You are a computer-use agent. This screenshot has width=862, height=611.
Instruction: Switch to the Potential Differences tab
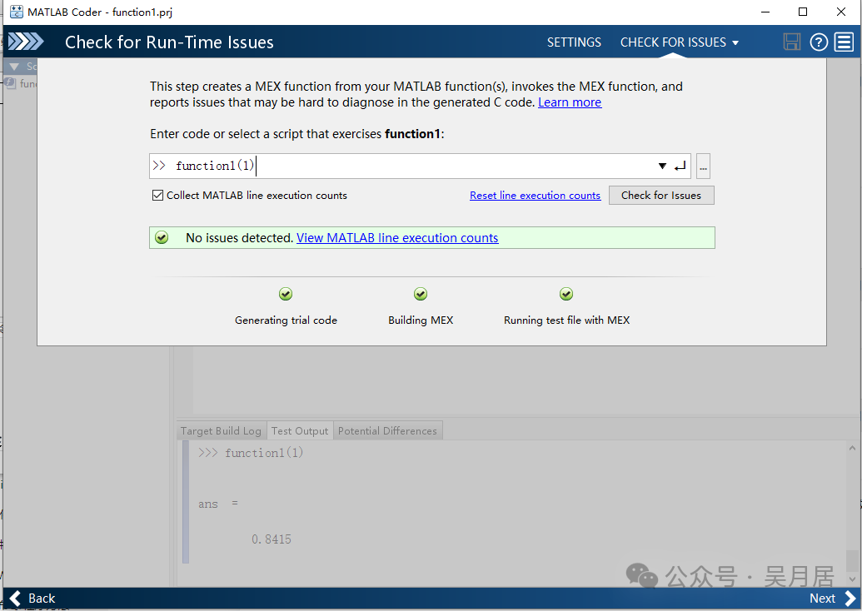(x=387, y=430)
